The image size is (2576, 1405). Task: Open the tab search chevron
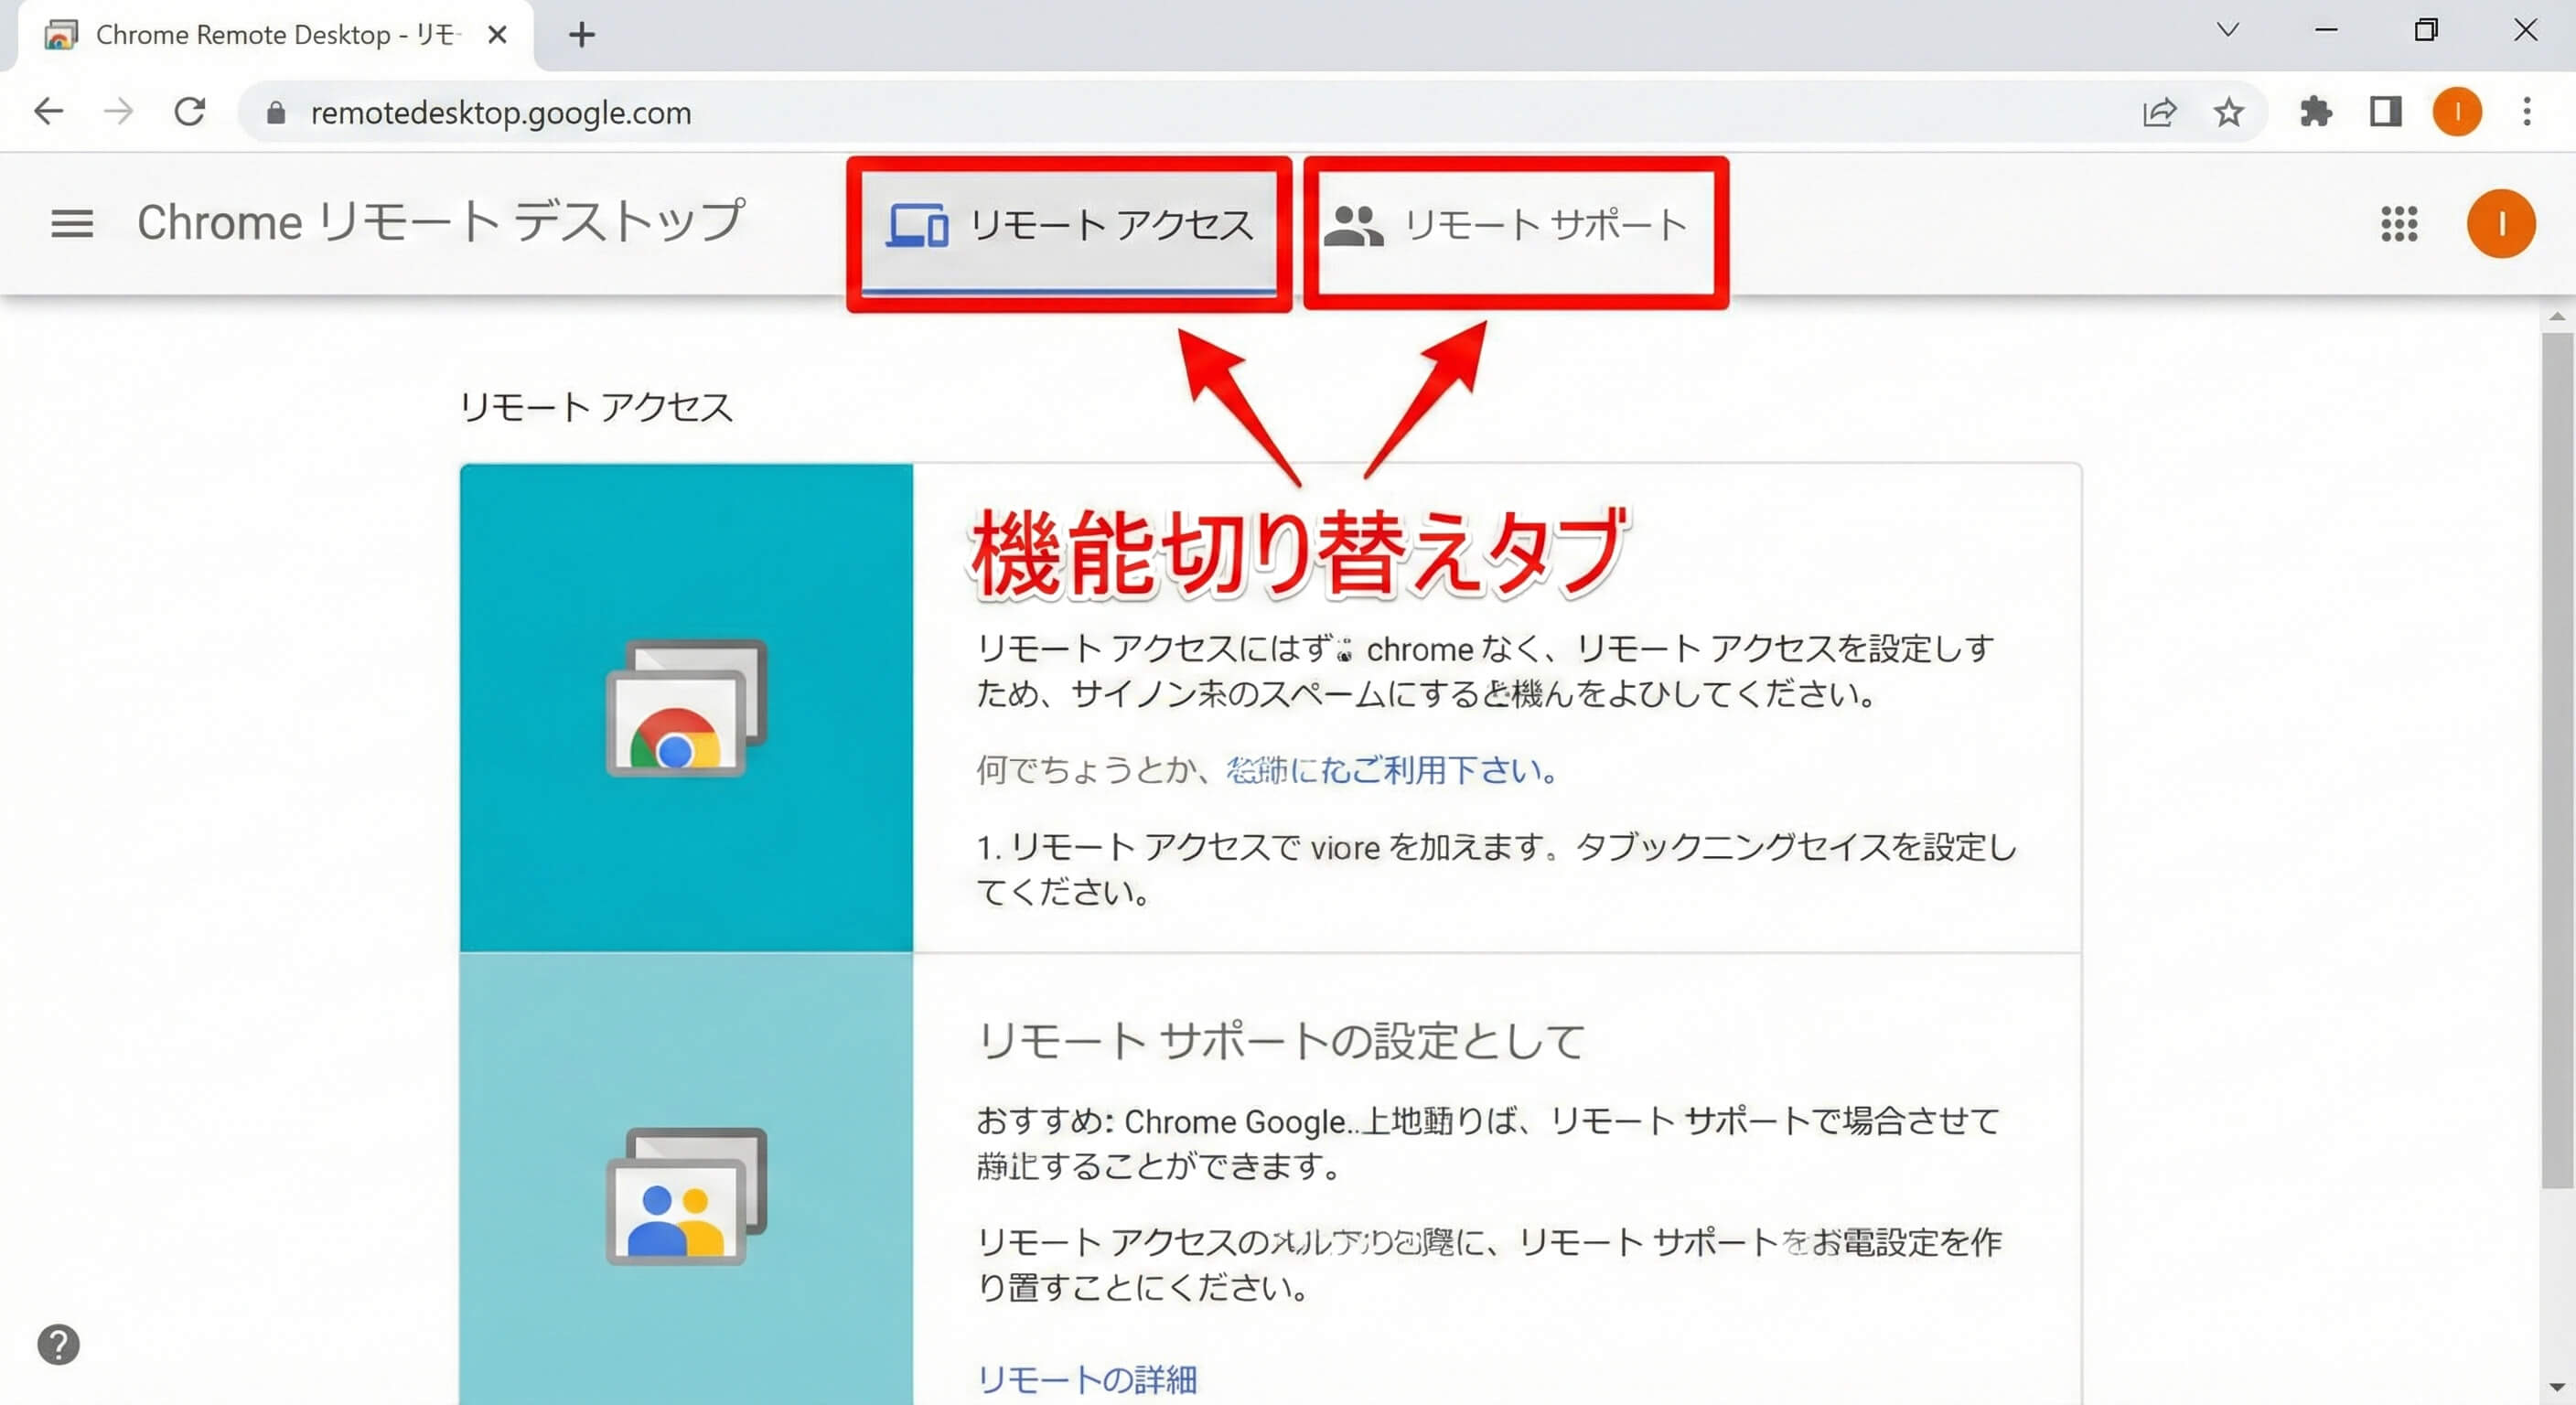point(2227,31)
